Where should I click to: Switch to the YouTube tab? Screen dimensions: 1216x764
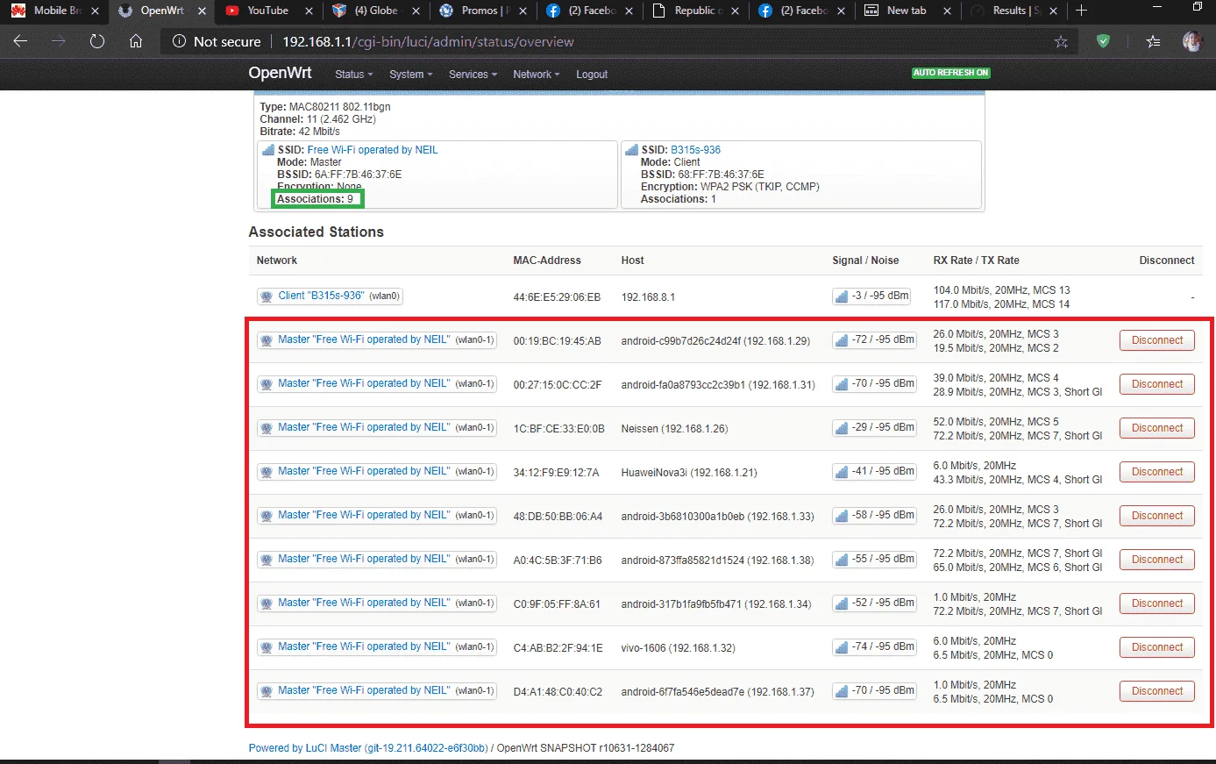click(x=267, y=11)
